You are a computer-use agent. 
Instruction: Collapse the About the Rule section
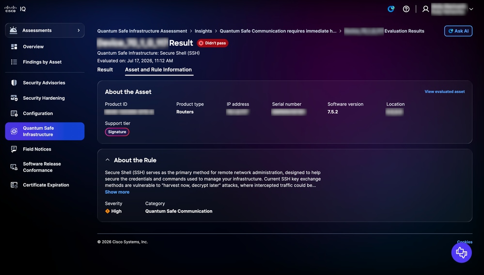[x=108, y=160]
